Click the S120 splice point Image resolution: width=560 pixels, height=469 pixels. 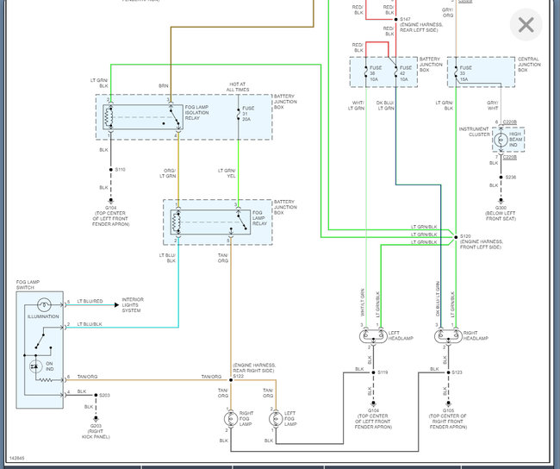(x=456, y=237)
